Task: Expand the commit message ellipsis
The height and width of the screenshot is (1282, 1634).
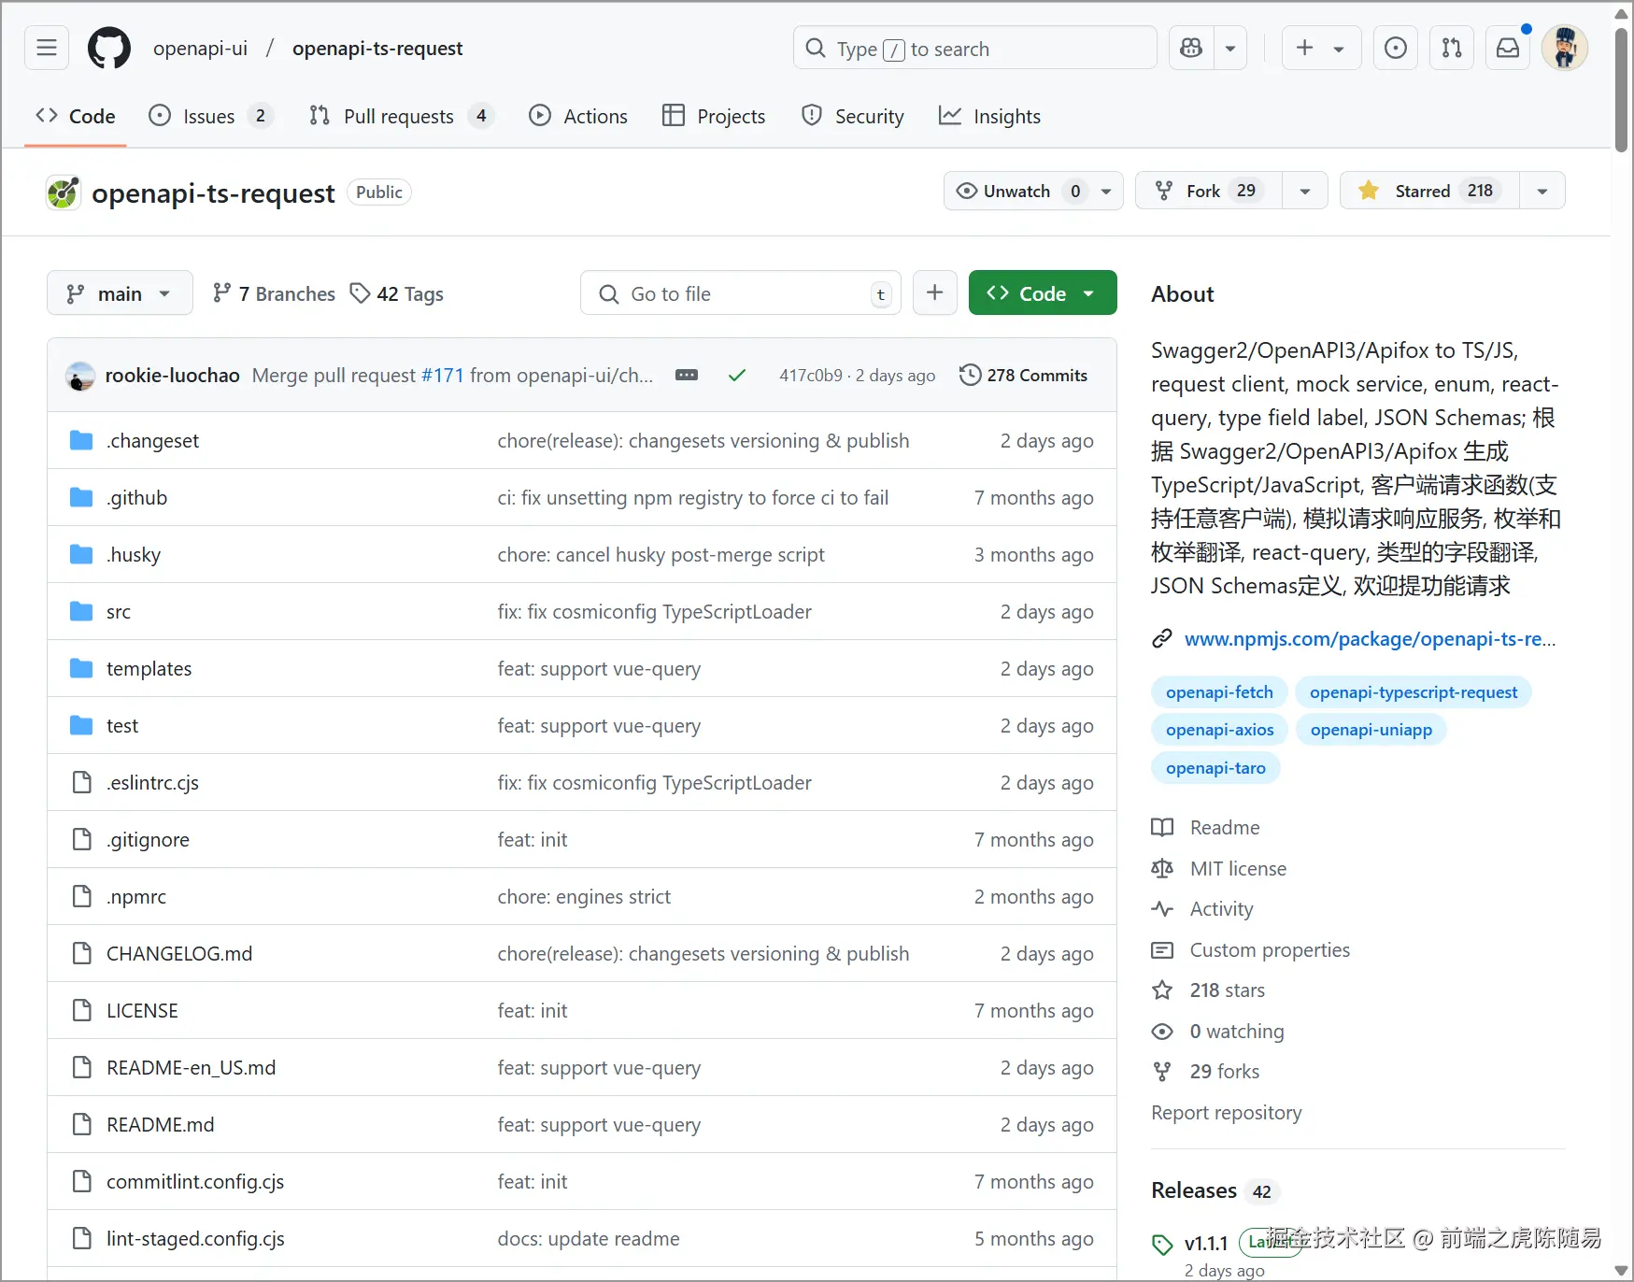Action: tap(687, 375)
